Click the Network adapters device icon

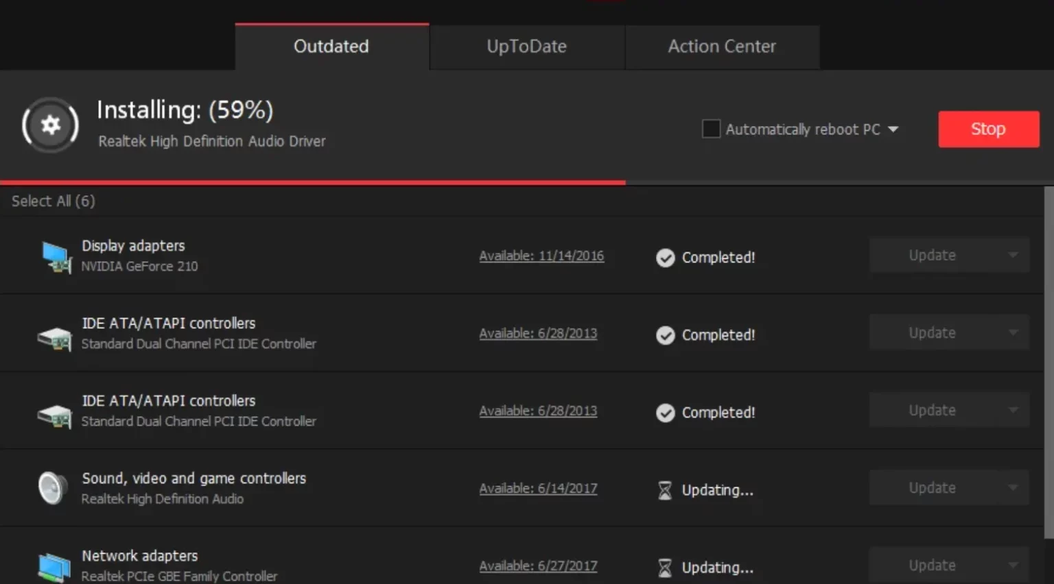(x=54, y=568)
